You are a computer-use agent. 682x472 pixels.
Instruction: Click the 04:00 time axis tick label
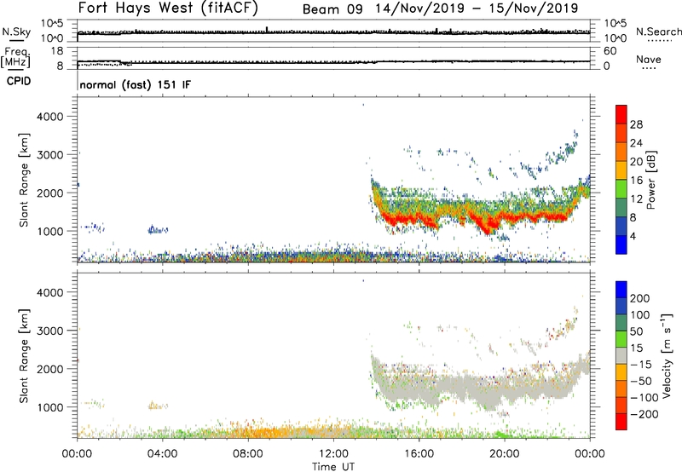162,454
